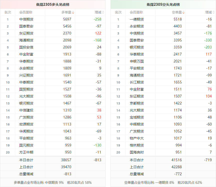Sort short table by 空单量 sort icon

(x=183, y=12)
